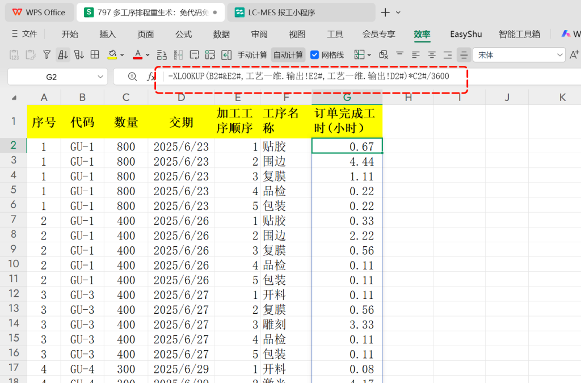Viewport: 581px width, 383px height.
Task: Open the 数据 data tab
Action: click(221, 34)
